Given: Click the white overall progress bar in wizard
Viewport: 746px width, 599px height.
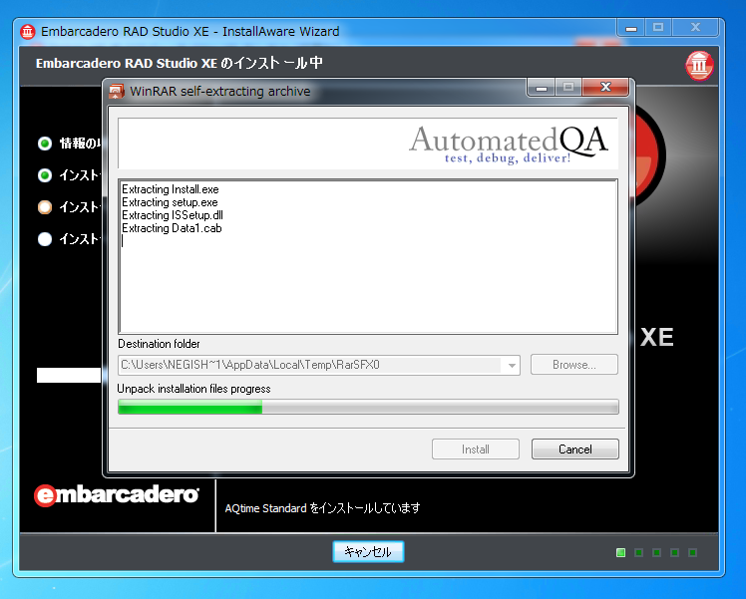Looking at the screenshot, I should coord(70,375).
